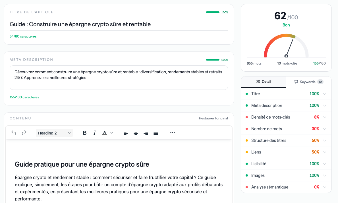Justify the paragraph text
The height and width of the screenshot is (203, 338).
156,132
